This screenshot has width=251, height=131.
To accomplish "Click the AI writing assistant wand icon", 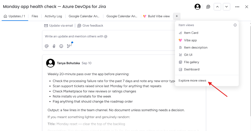I will coord(69,46).
